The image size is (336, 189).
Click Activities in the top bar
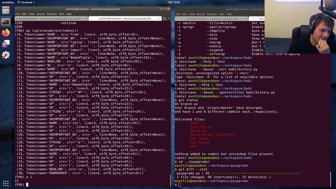click(8, 2)
